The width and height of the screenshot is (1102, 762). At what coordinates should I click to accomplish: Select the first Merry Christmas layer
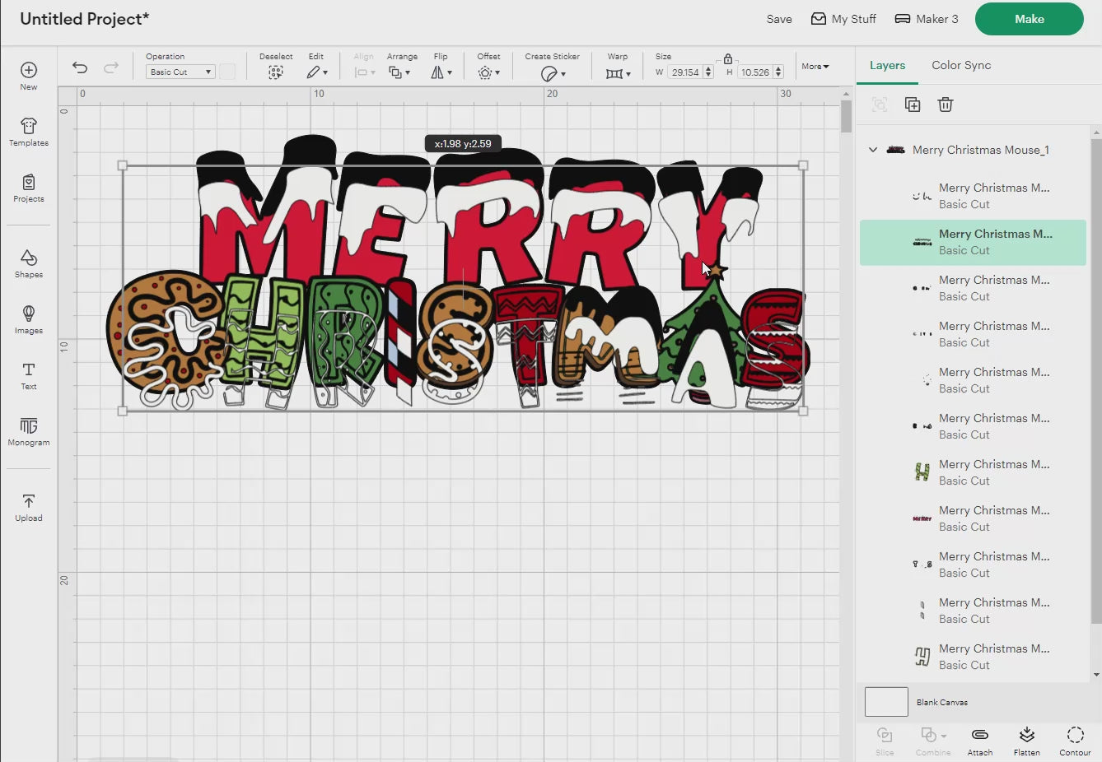pyautogui.click(x=974, y=196)
